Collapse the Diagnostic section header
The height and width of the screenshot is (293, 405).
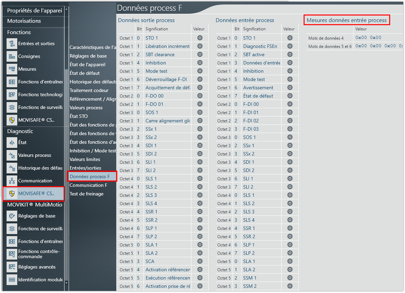(20, 131)
